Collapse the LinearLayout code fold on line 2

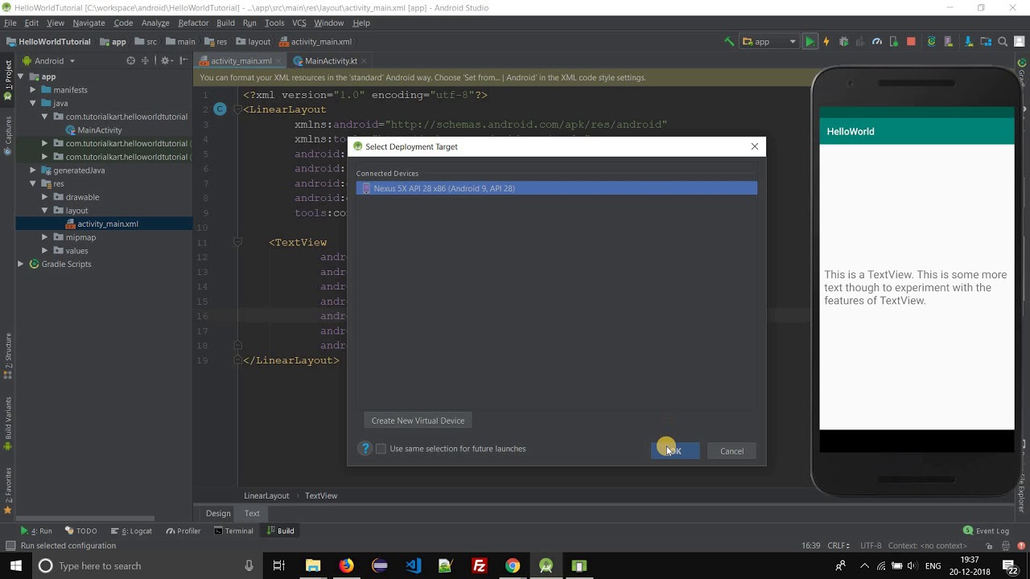click(237, 109)
